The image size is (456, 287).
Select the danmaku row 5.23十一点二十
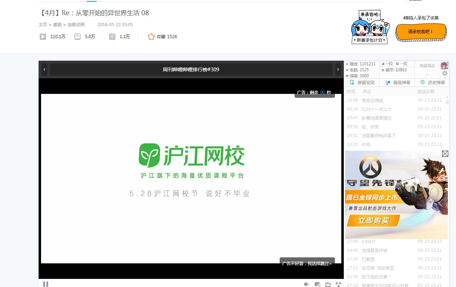[x=395, y=109]
